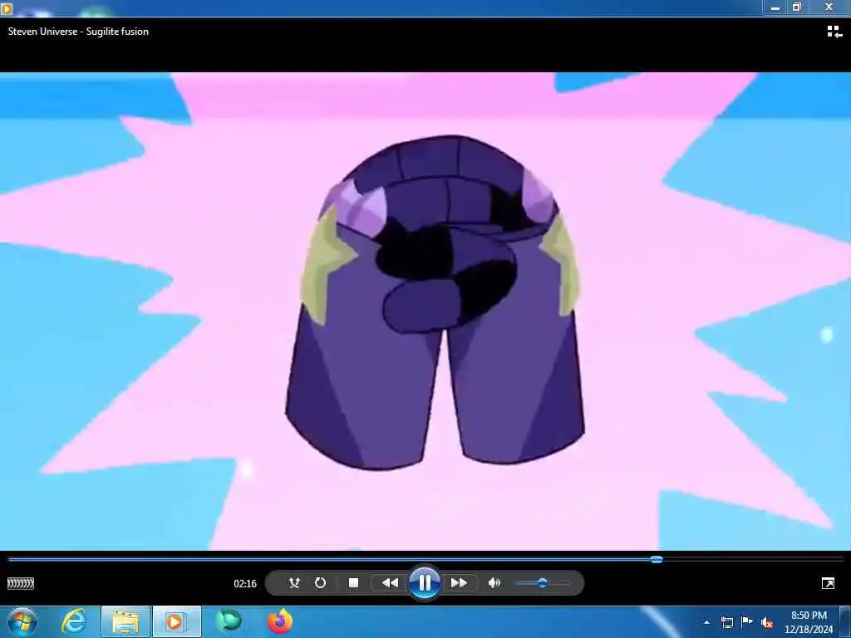The width and height of the screenshot is (851, 638).
Task: Click the video display area
Action: tap(425, 312)
